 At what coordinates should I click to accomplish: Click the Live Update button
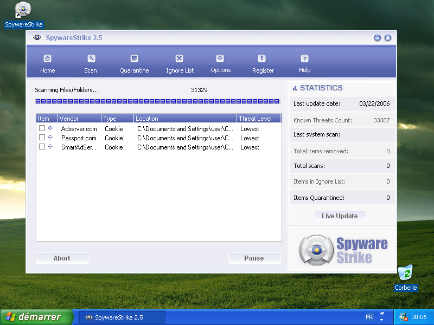pos(340,216)
